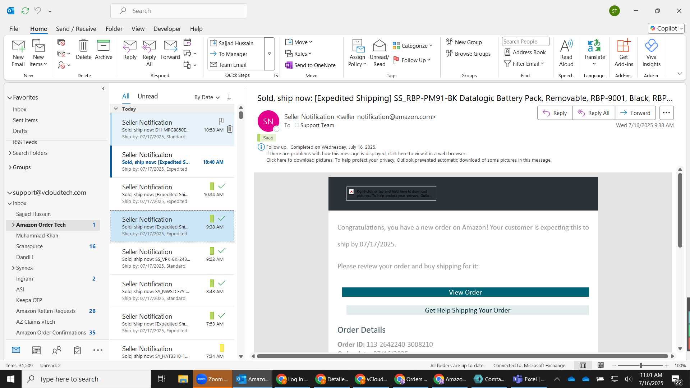Expand the Amazon Order Tech folder
The width and height of the screenshot is (690, 388).
(13, 225)
